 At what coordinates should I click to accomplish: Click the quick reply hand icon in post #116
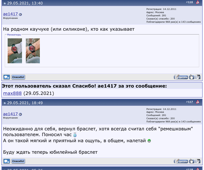point(192,77)
